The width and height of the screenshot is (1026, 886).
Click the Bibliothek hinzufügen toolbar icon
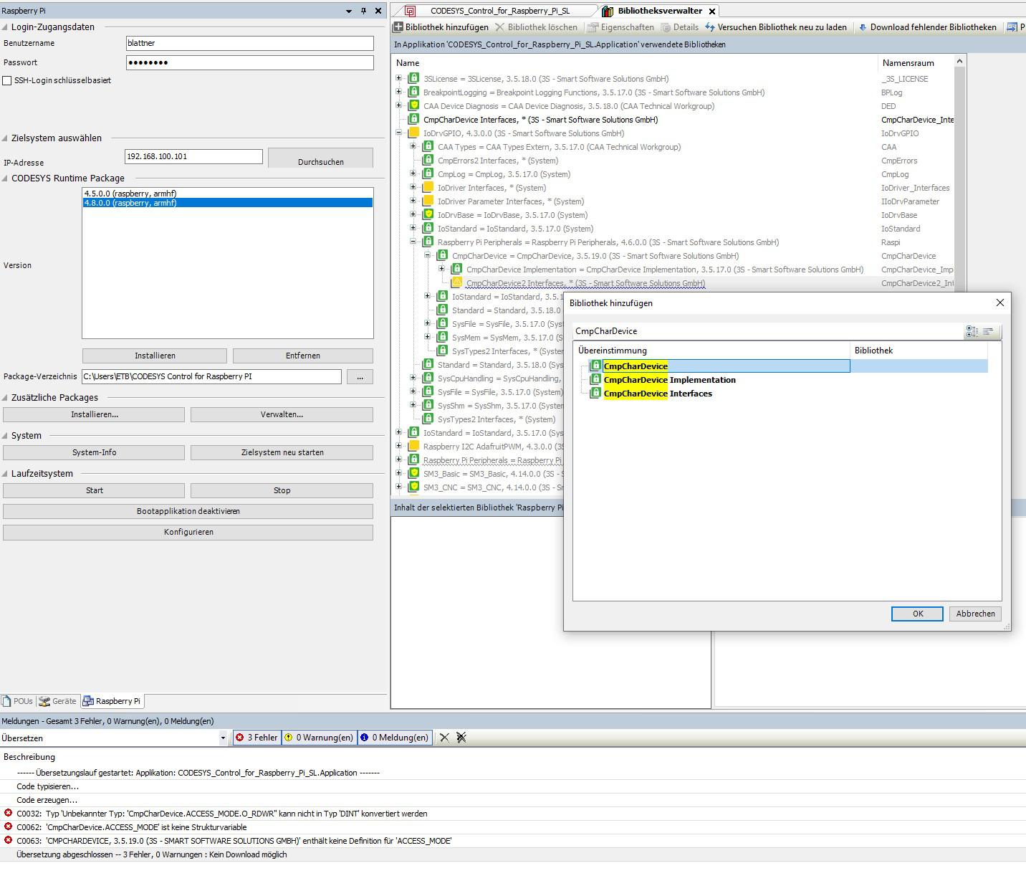[397, 27]
